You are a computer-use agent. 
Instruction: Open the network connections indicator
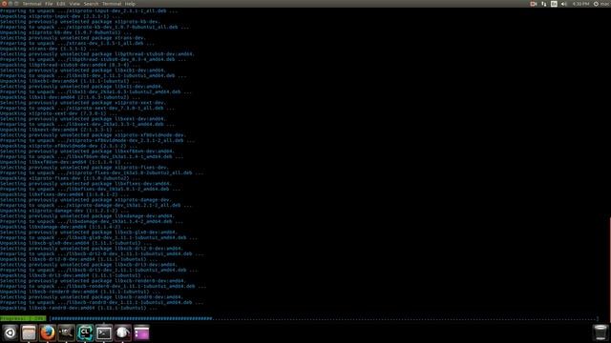(x=544, y=4)
